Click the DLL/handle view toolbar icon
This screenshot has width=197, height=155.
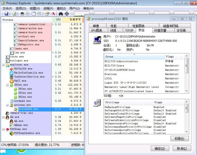point(39,14)
